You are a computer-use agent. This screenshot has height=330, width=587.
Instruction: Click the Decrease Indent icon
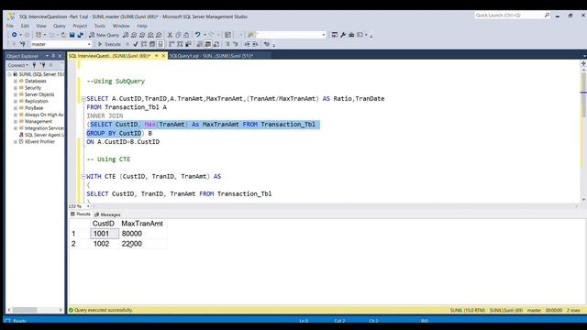click(247, 44)
